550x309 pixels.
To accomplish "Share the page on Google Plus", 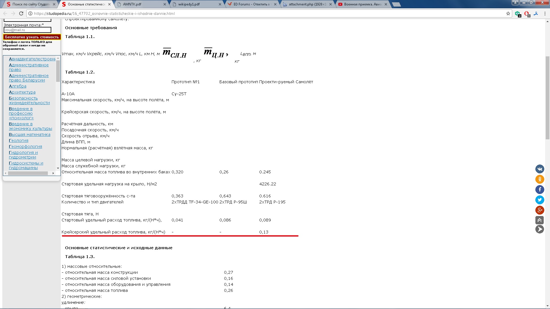I will pyautogui.click(x=540, y=210).
